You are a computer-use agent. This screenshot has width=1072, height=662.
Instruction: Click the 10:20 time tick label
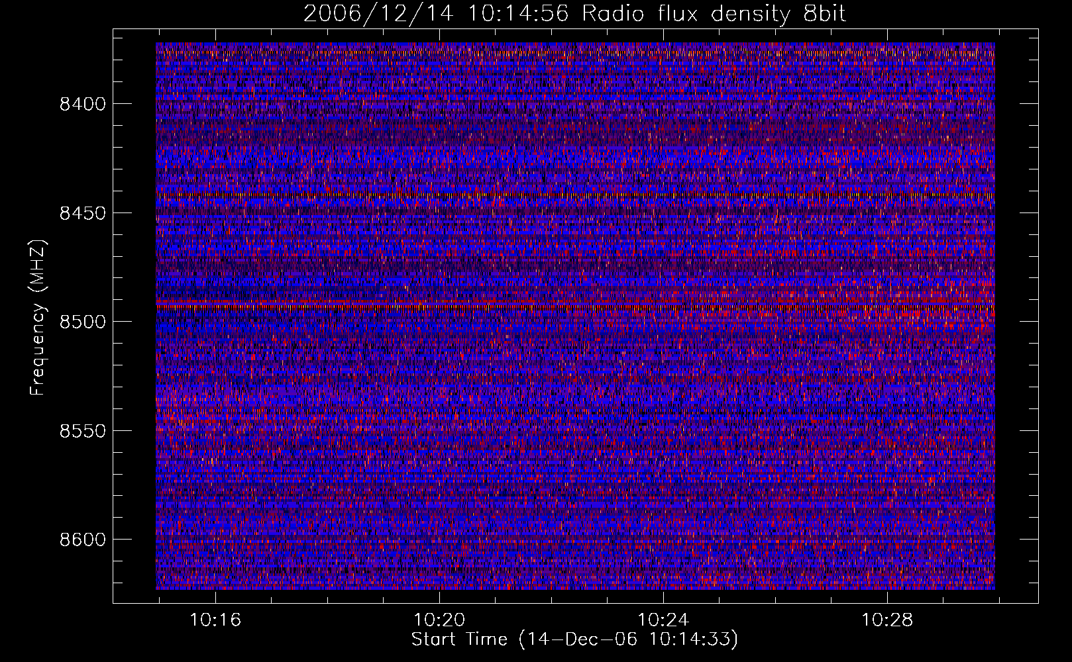coord(439,620)
